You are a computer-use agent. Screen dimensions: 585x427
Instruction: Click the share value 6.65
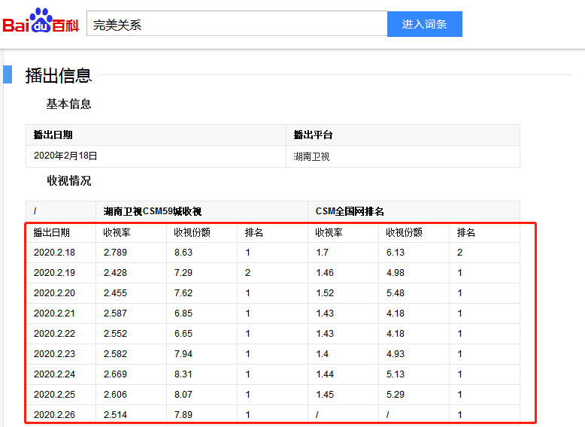click(183, 333)
